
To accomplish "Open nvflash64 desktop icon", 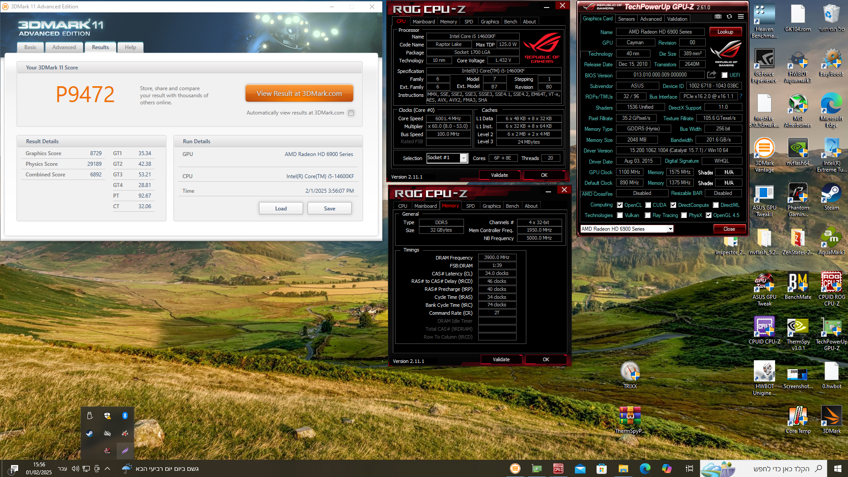I will coord(798,152).
